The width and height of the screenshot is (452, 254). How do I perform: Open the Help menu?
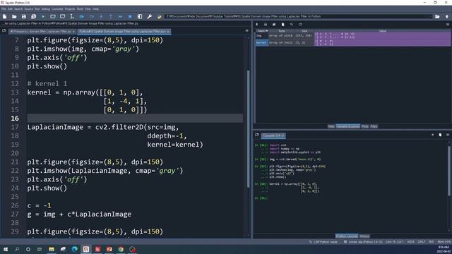[95, 9]
